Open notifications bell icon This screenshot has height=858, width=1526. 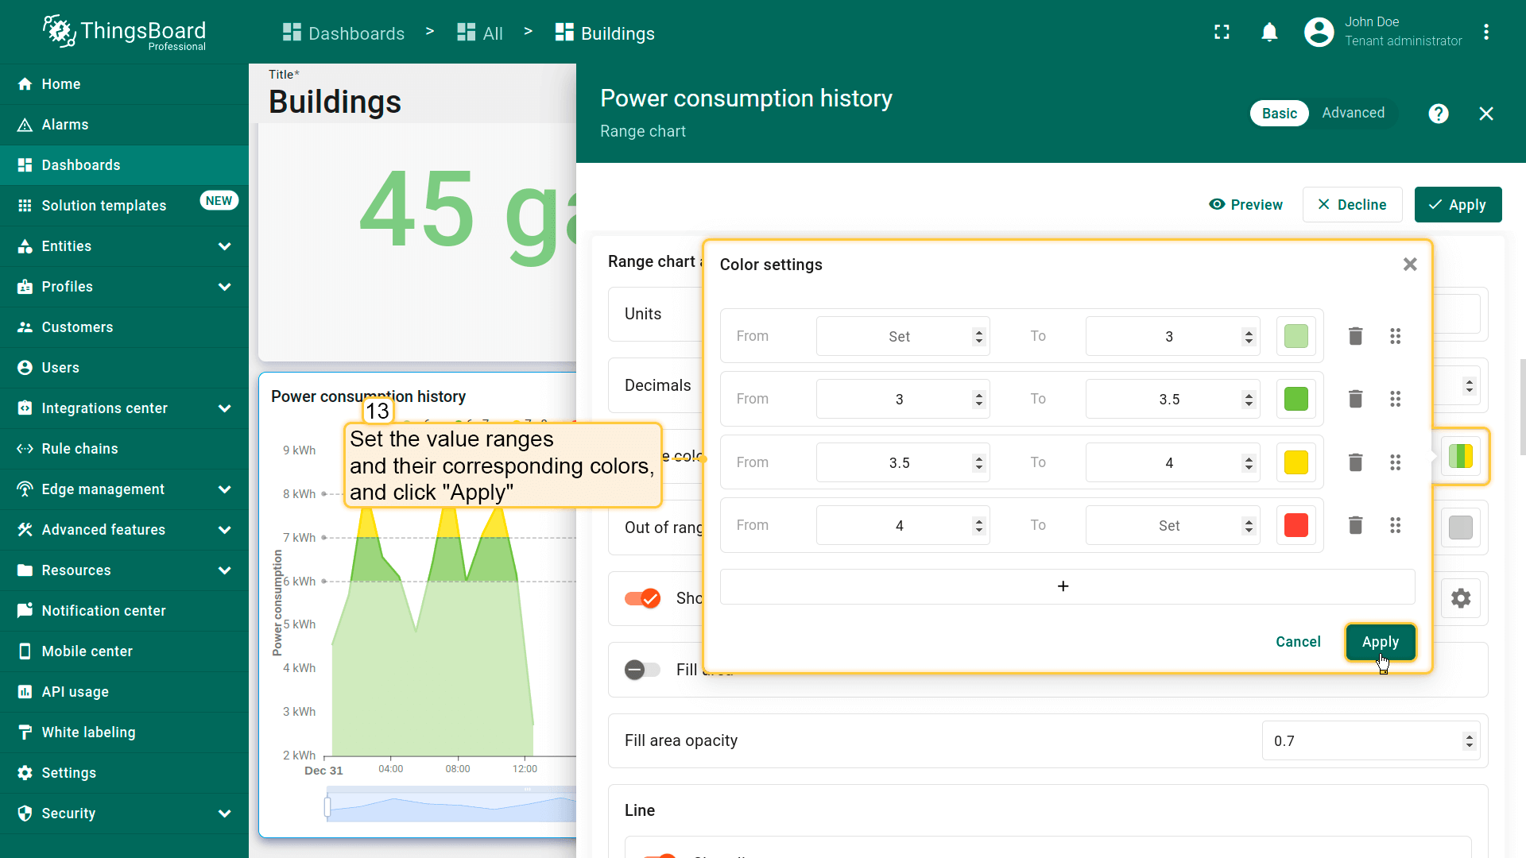pos(1269,32)
